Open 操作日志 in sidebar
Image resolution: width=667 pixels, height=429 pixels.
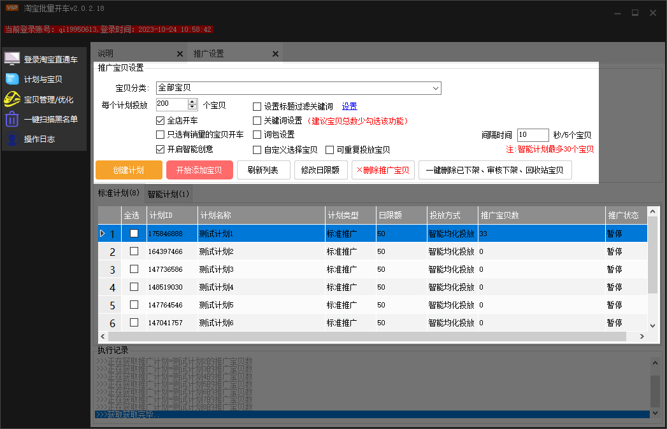39,139
